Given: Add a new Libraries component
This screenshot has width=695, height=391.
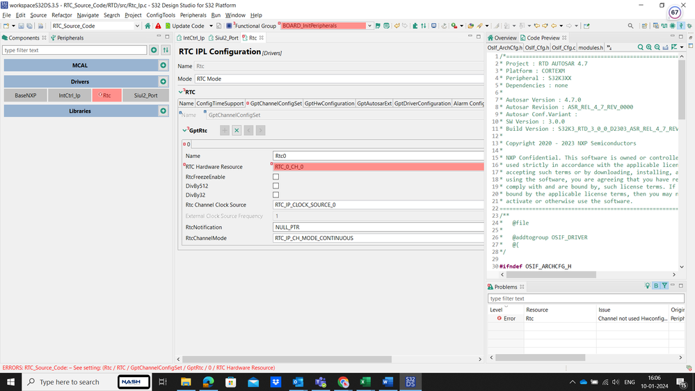Looking at the screenshot, I should point(163,111).
